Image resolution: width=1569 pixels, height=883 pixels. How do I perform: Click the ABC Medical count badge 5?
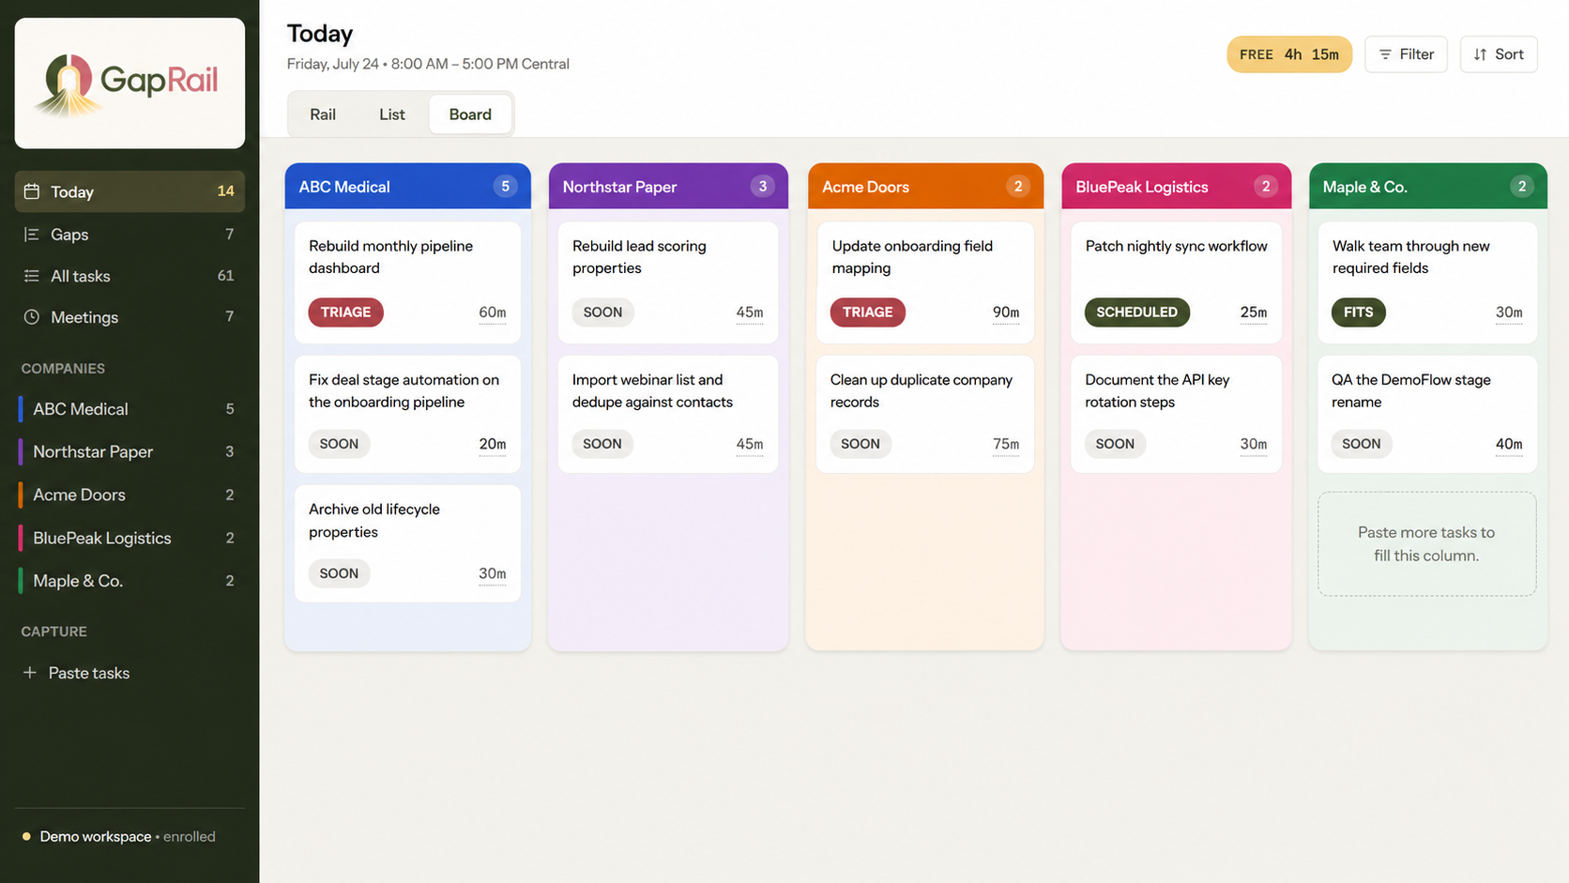click(505, 187)
